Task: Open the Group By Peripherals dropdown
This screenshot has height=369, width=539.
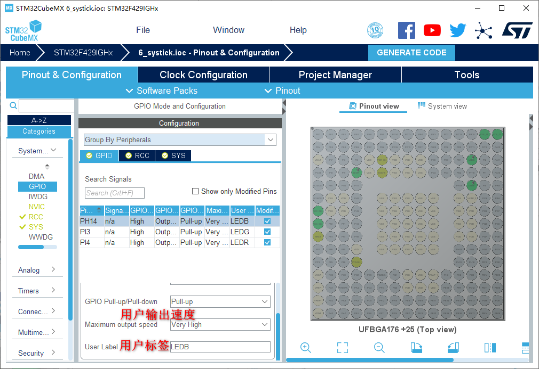Action: (x=180, y=140)
